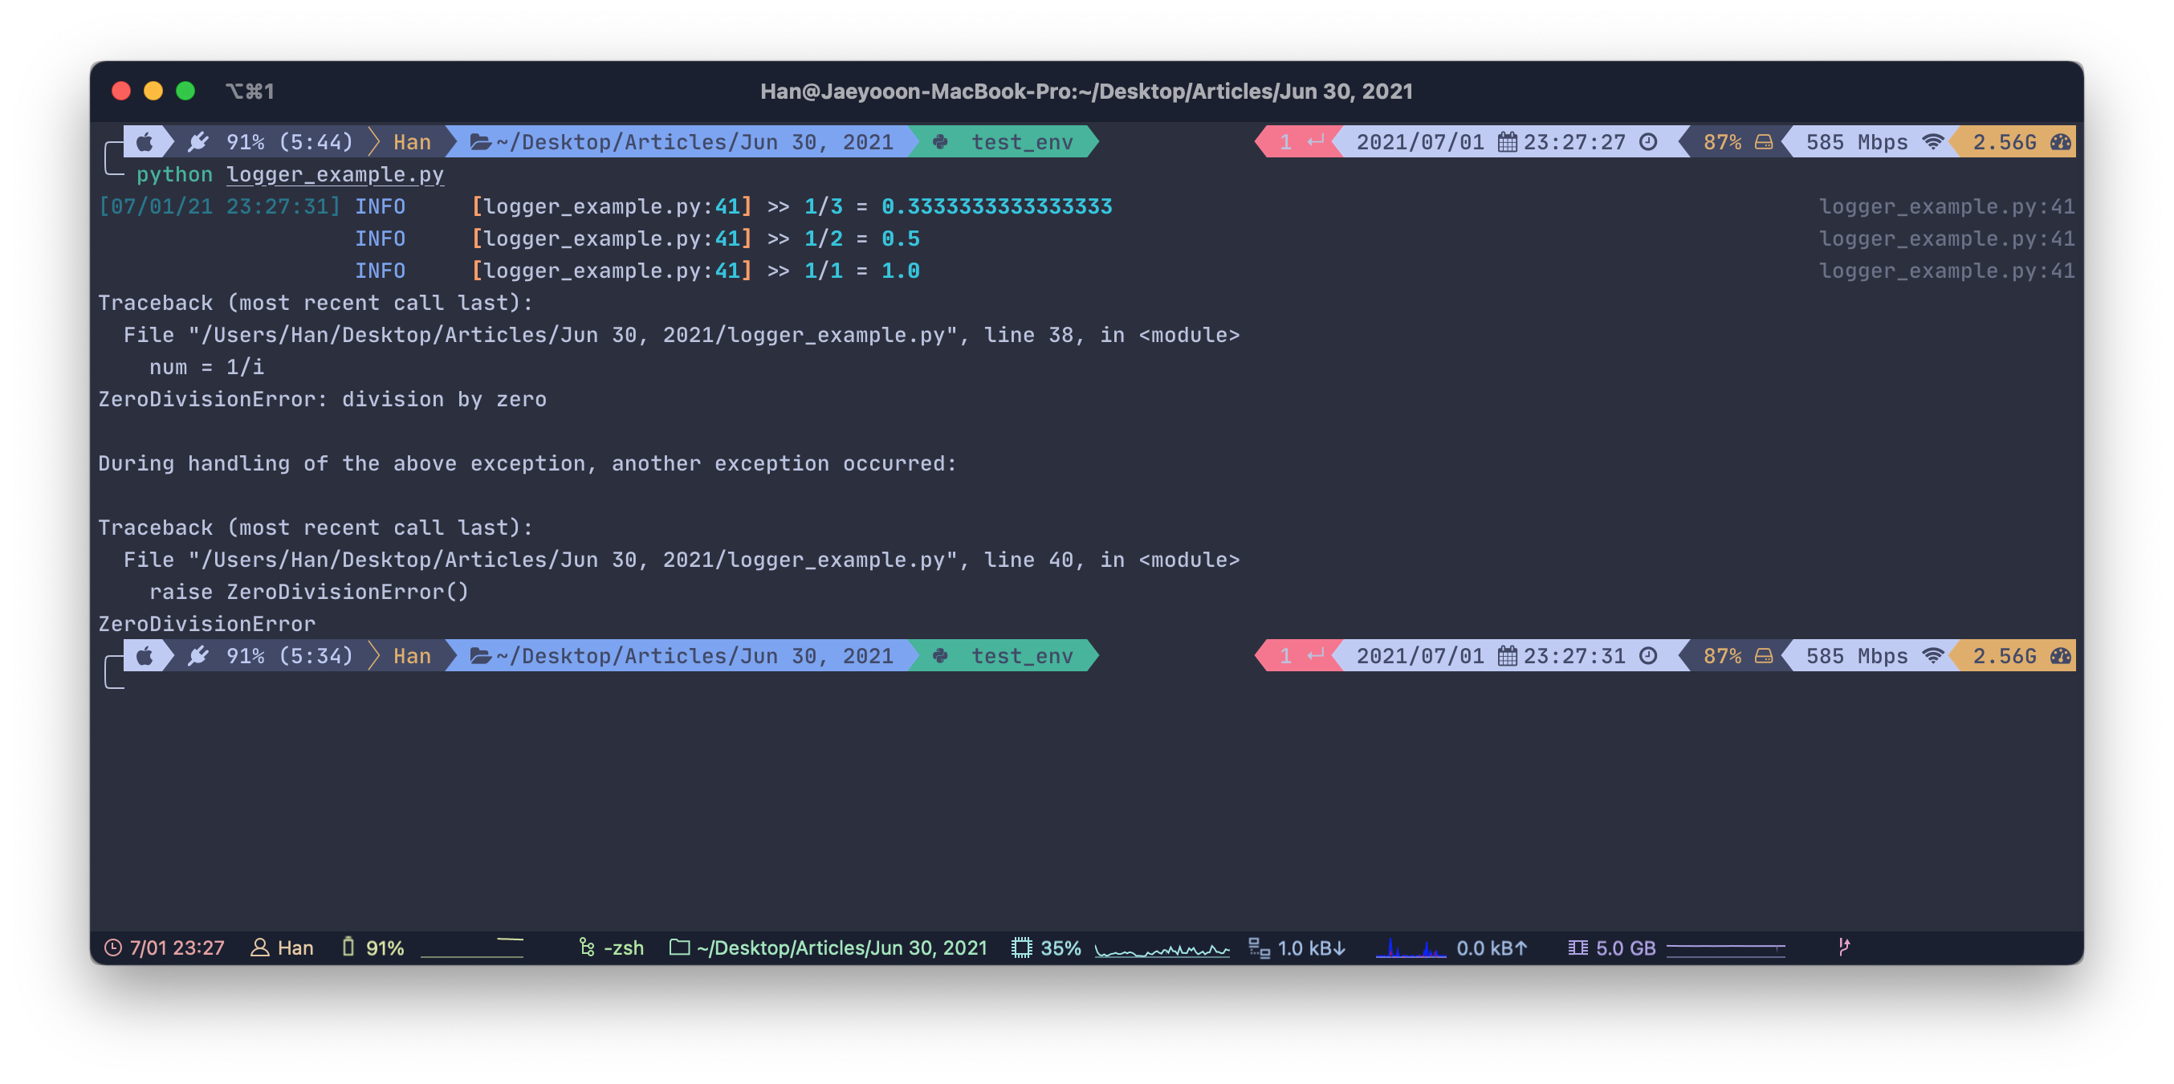Click the folder path in bottom status bar
Screen dimensions: 2174x1084
coord(841,947)
